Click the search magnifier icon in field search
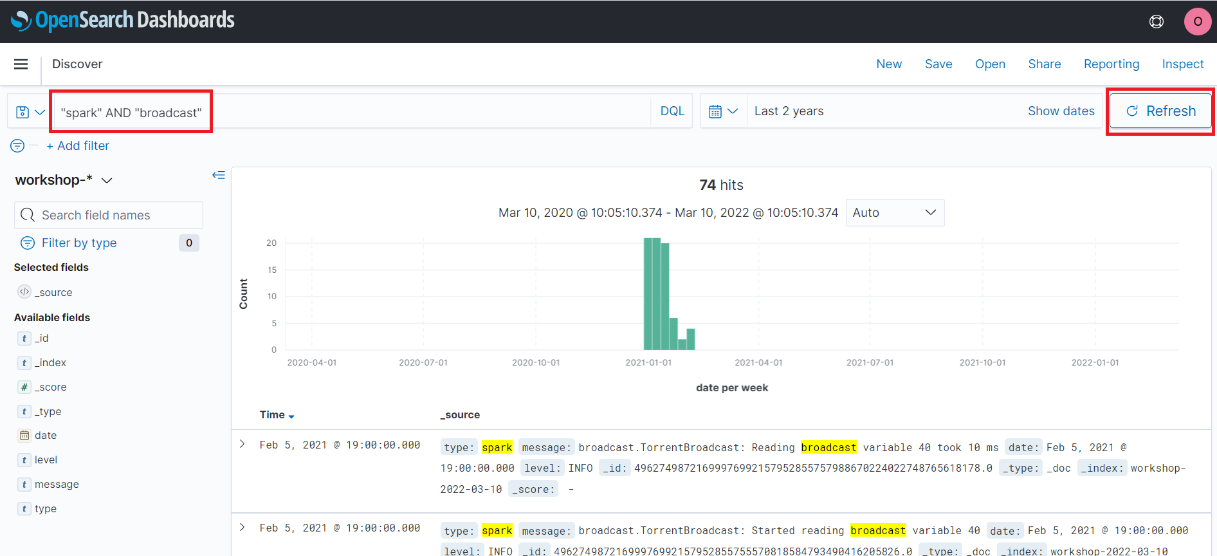 [x=28, y=215]
